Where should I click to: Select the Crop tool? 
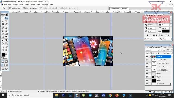pos(3,24)
